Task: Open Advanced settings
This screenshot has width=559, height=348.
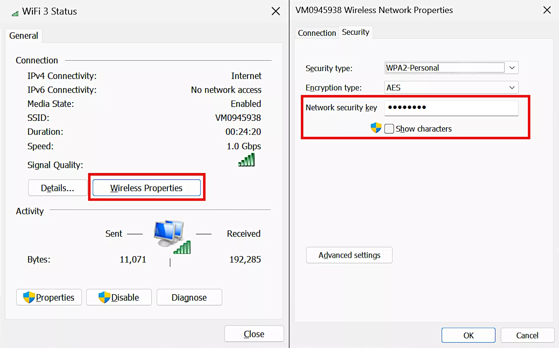Action: [349, 255]
